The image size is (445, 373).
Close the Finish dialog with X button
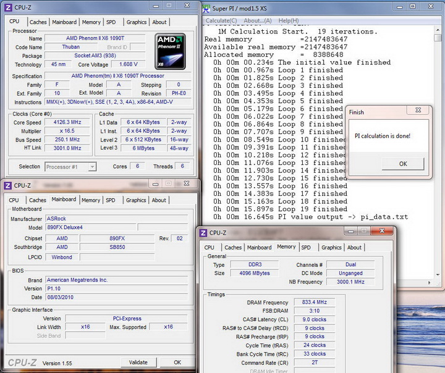click(418, 110)
